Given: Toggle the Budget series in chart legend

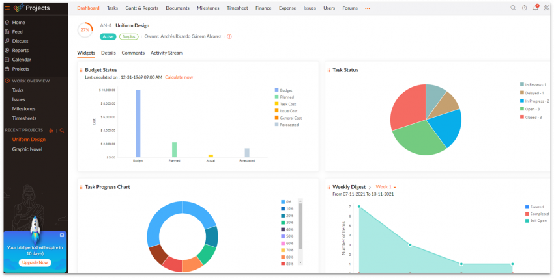Looking at the screenshot, I should 285,90.
